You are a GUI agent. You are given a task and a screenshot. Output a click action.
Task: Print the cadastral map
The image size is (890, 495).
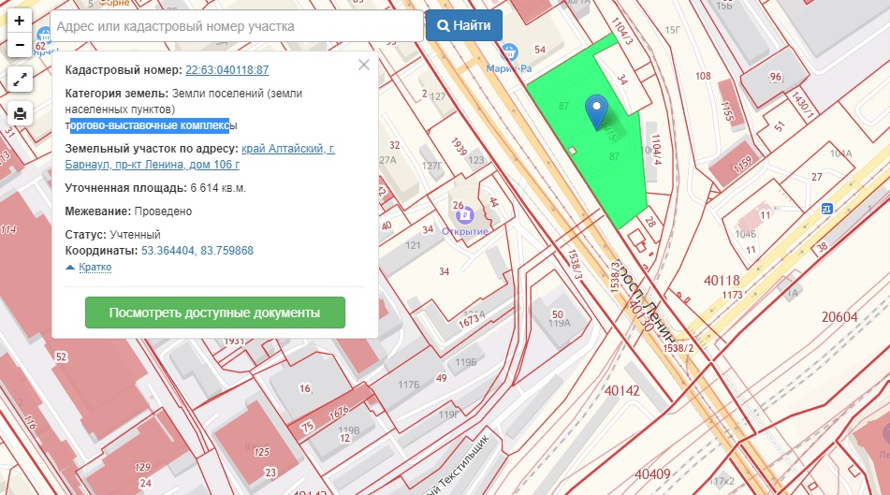click(x=20, y=114)
